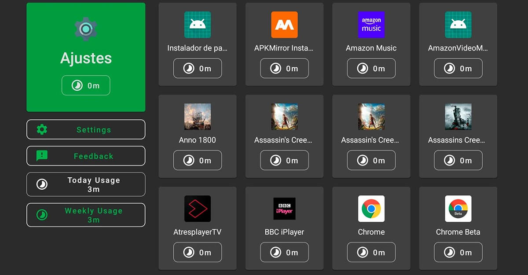The height and width of the screenshot is (275, 528).
Task: Set the 0m timer under Assassins Cree...
Action: click(458, 160)
